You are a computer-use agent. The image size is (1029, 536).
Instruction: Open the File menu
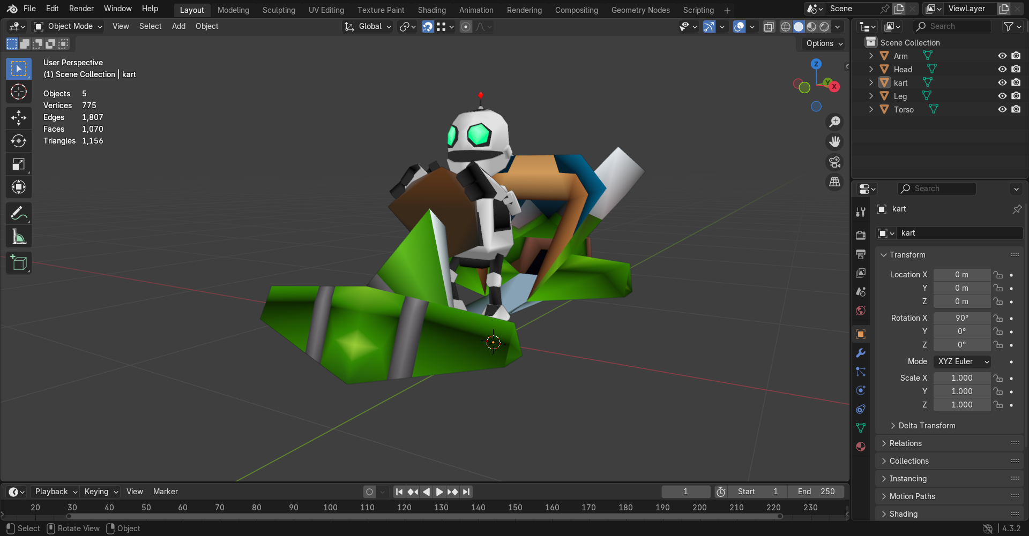click(x=29, y=9)
